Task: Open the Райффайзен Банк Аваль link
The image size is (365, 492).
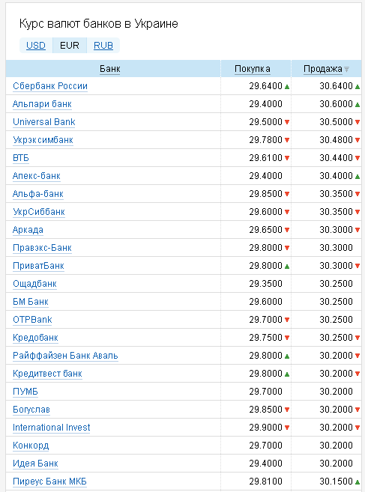Action: click(x=65, y=356)
